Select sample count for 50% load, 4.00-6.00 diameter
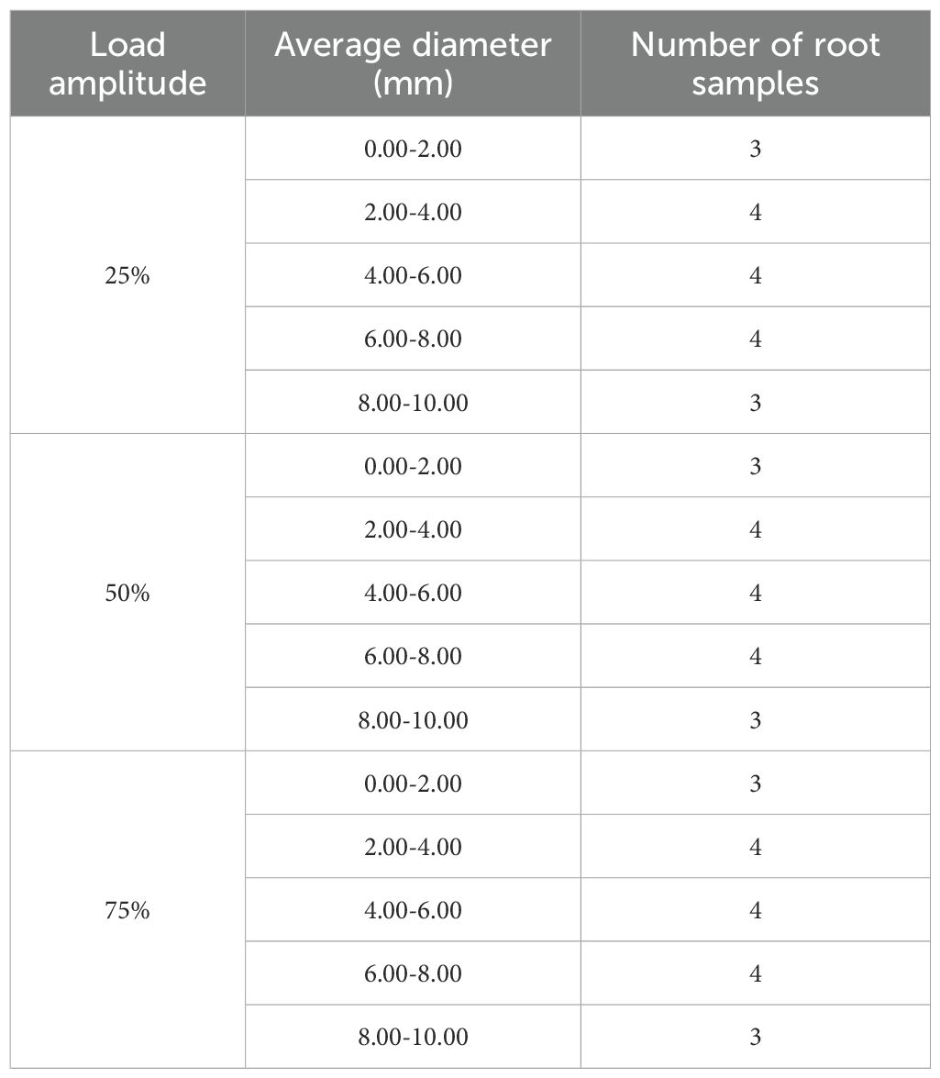Viewport: 940px width, 1078px height. (755, 593)
